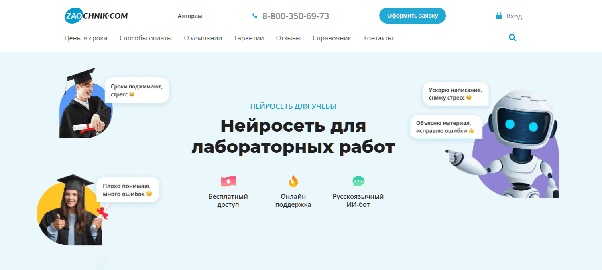This screenshot has width=602, height=270.
Task: Select Гарантии in the navigation
Action: click(x=249, y=38)
